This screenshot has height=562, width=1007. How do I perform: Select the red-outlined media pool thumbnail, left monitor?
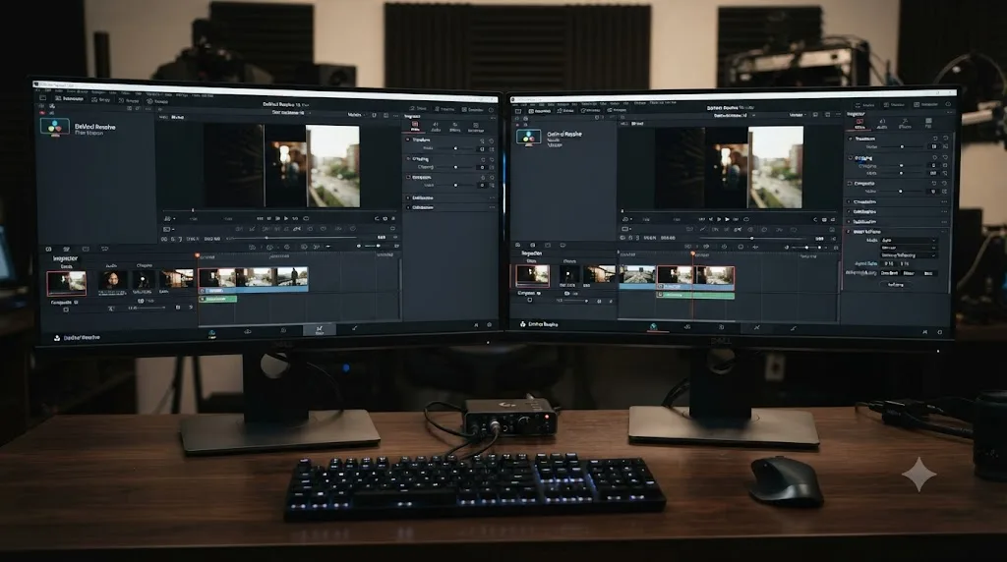pyautogui.click(x=66, y=282)
